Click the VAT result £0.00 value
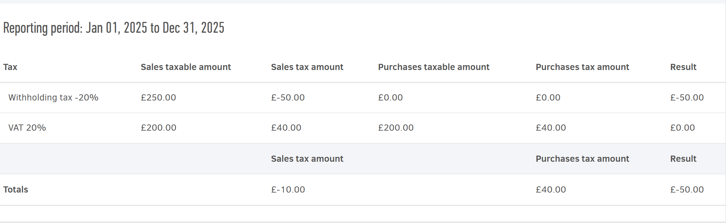The width and height of the screenshot is (726, 223). (x=683, y=128)
